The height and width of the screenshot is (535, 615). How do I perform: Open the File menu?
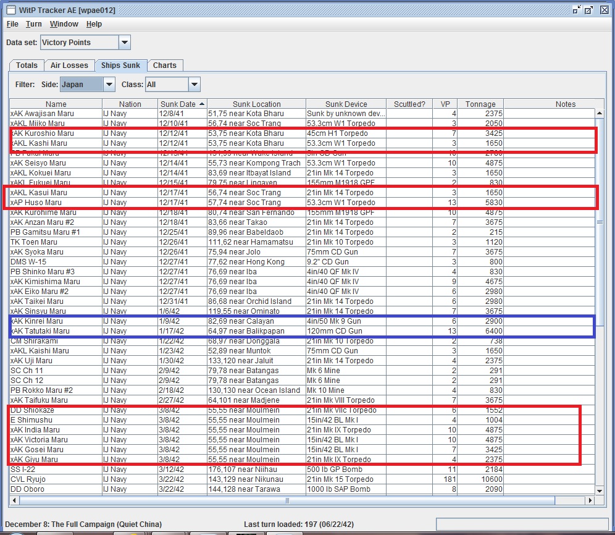point(12,24)
